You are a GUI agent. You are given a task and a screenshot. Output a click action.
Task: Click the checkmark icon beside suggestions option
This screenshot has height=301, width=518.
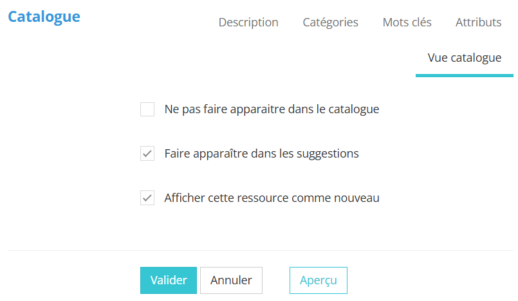[147, 154]
